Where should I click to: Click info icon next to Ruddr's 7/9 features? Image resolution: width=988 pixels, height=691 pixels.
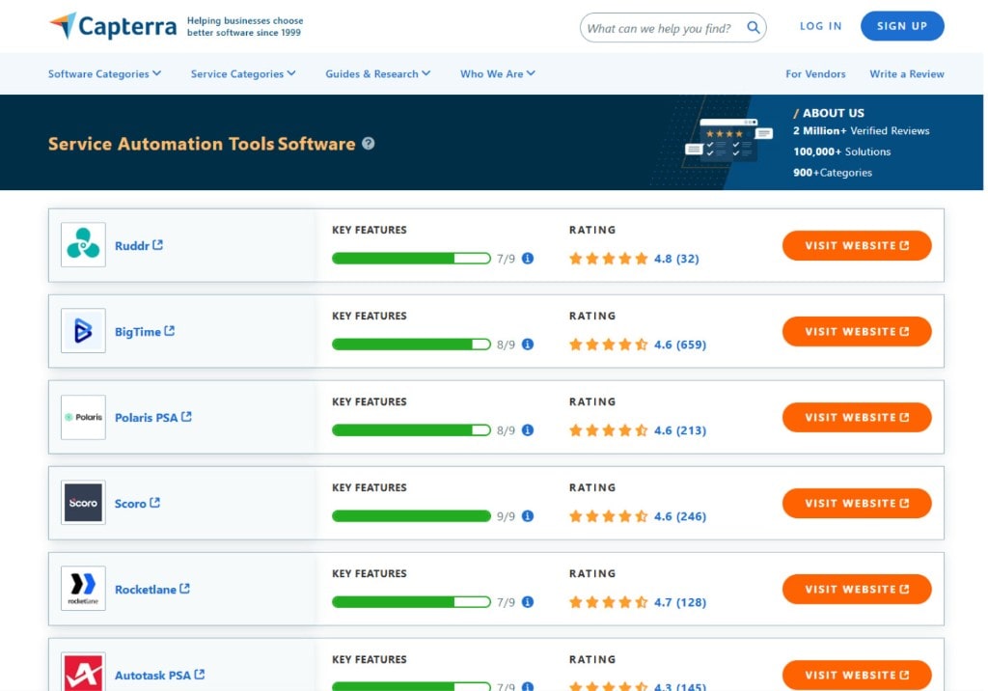528,259
